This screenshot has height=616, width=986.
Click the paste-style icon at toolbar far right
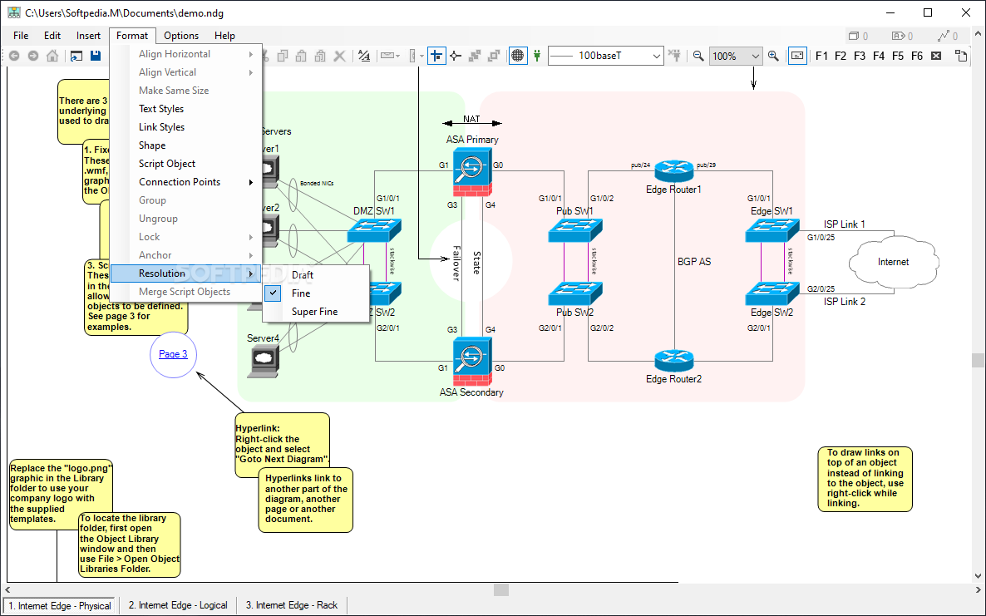(x=961, y=56)
